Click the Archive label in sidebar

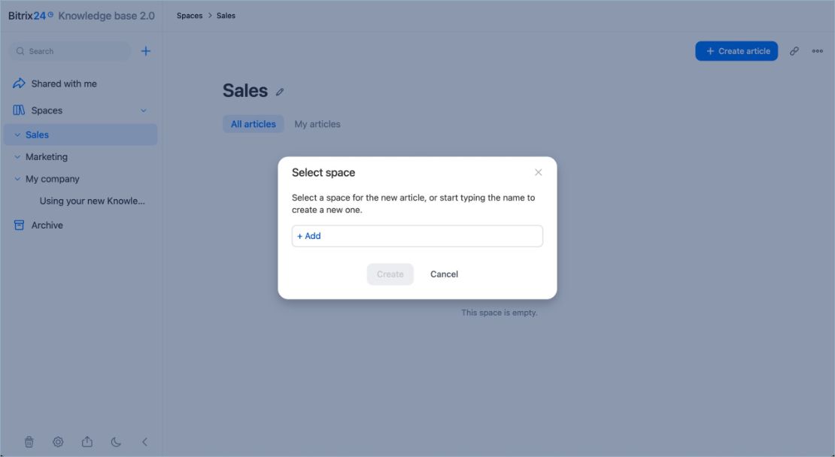(47, 225)
